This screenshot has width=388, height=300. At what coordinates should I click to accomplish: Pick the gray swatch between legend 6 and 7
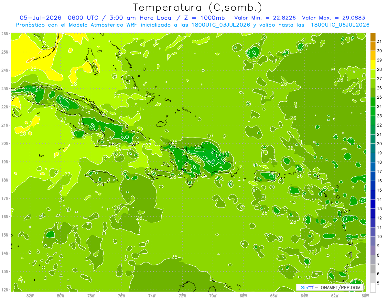pyautogui.click(x=373, y=269)
